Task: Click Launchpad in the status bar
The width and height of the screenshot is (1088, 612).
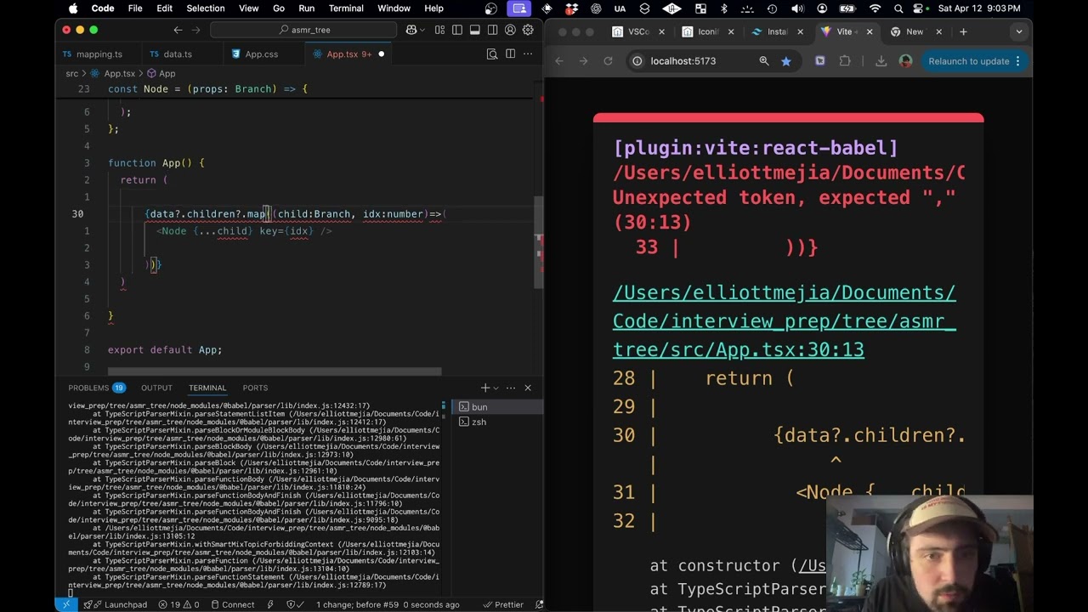Action: [117, 604]
